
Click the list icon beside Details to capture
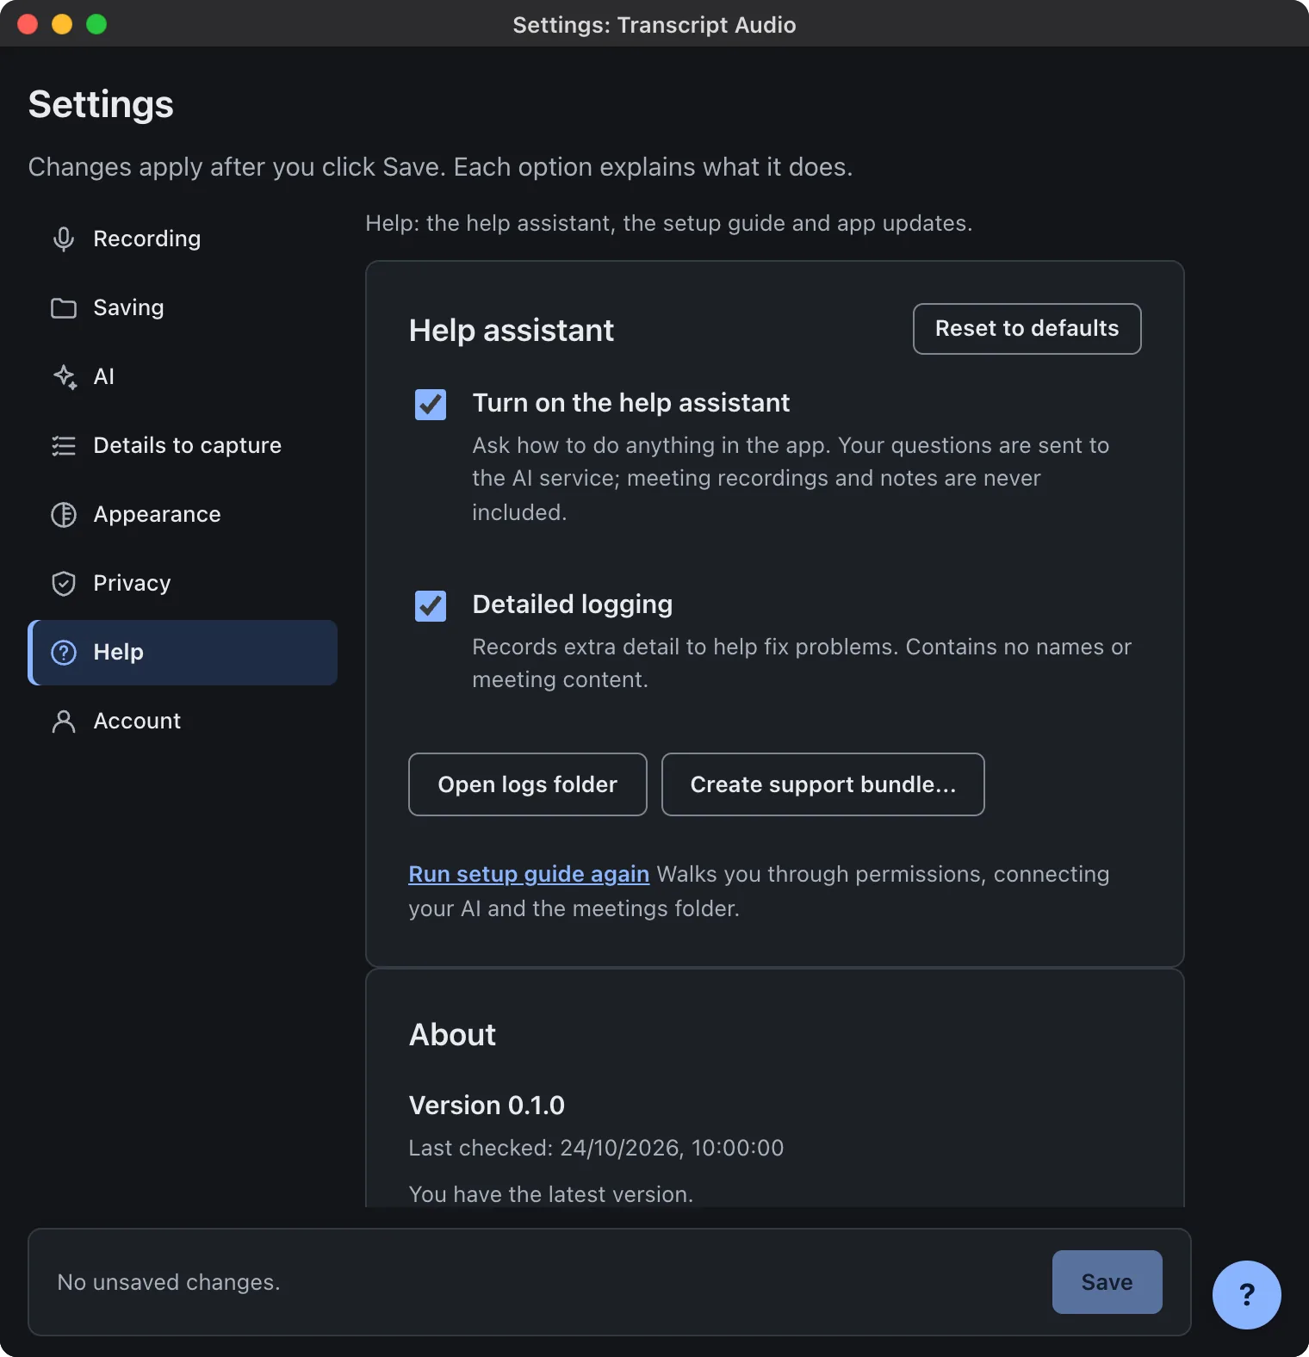pos(64,445)
